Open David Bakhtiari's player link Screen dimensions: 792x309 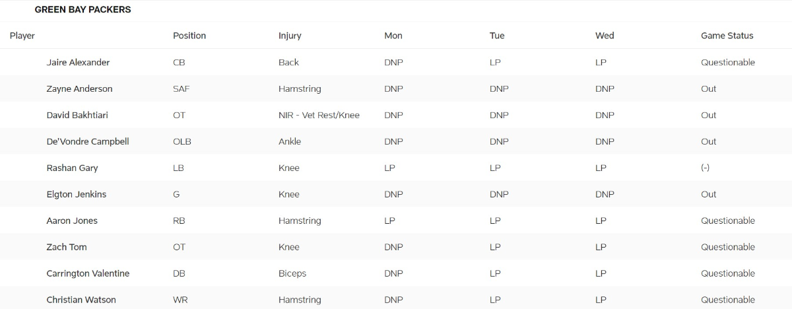(x=77, y=115)
